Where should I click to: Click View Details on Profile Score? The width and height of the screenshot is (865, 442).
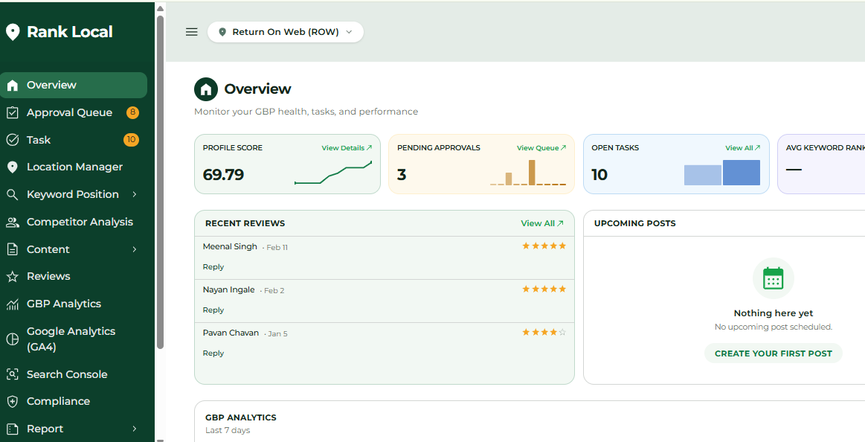[x=347, y=148]
